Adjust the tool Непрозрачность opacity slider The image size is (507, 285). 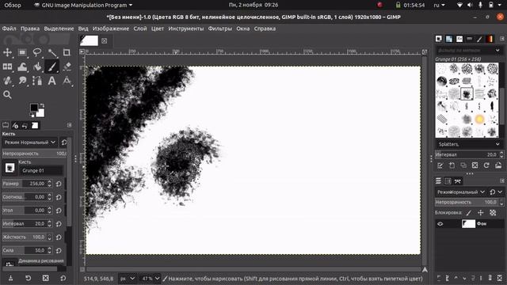(x=34, y=154)
